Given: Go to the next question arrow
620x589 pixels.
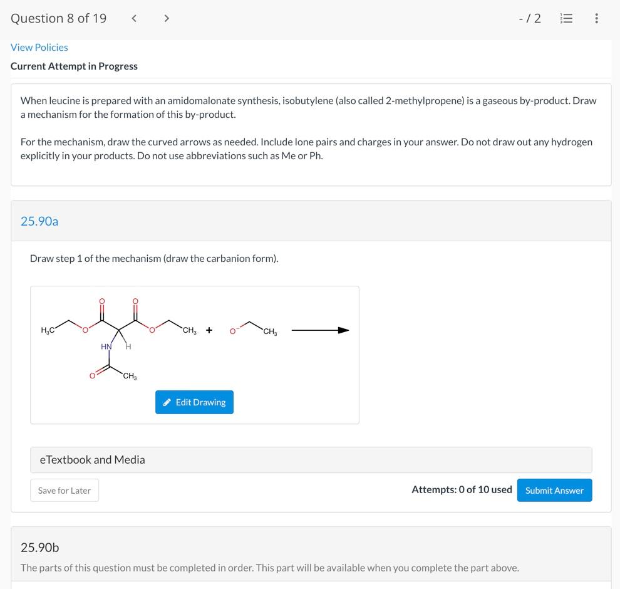Looking at the screenshot, I should (x=167, y=18).
